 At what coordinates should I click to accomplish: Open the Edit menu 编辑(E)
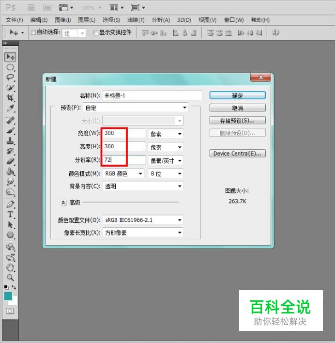coord(39,20)
